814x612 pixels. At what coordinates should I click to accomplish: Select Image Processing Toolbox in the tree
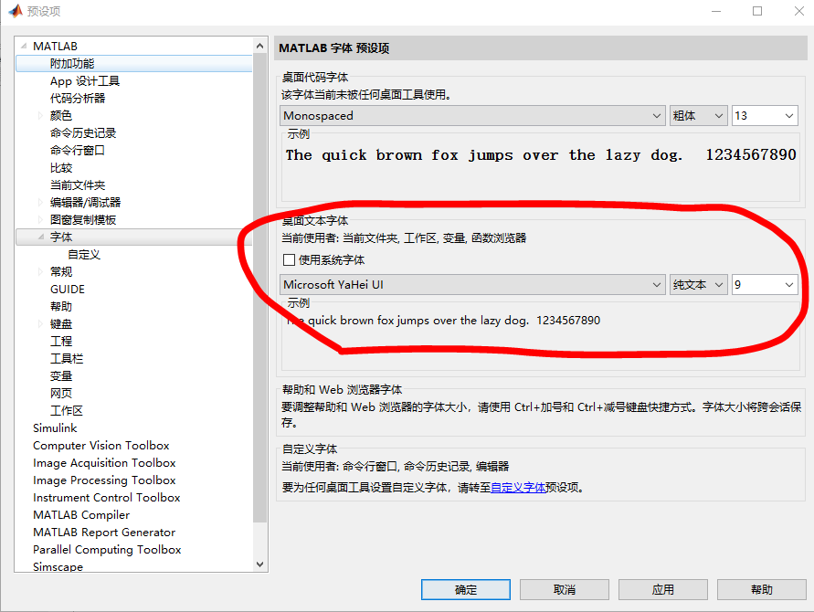click(x=104, y=480)
